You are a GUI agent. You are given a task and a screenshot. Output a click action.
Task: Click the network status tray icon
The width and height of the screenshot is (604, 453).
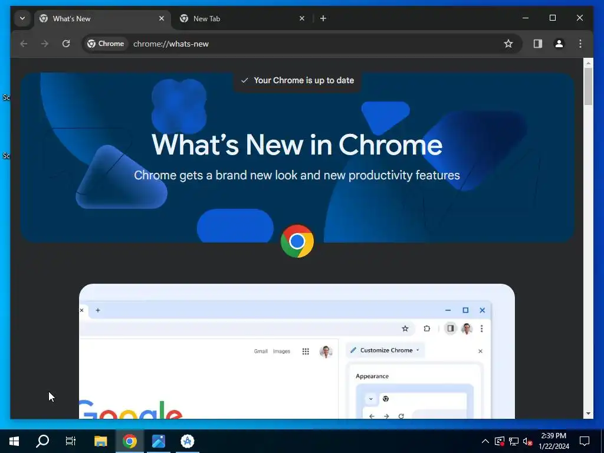[x=514, y=441]
